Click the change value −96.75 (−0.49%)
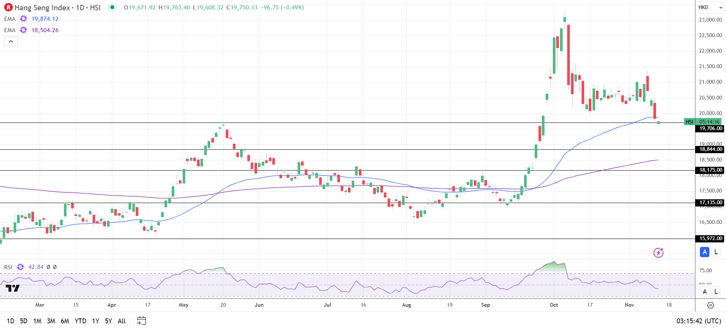Screen dimensions: 726x329 coord(282,8)
